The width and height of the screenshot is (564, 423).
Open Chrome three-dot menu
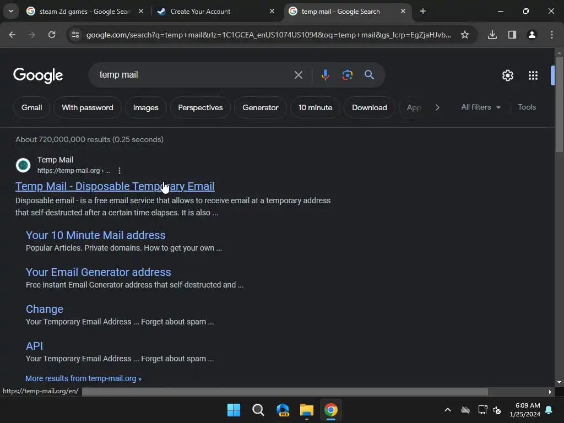[552, 35]
